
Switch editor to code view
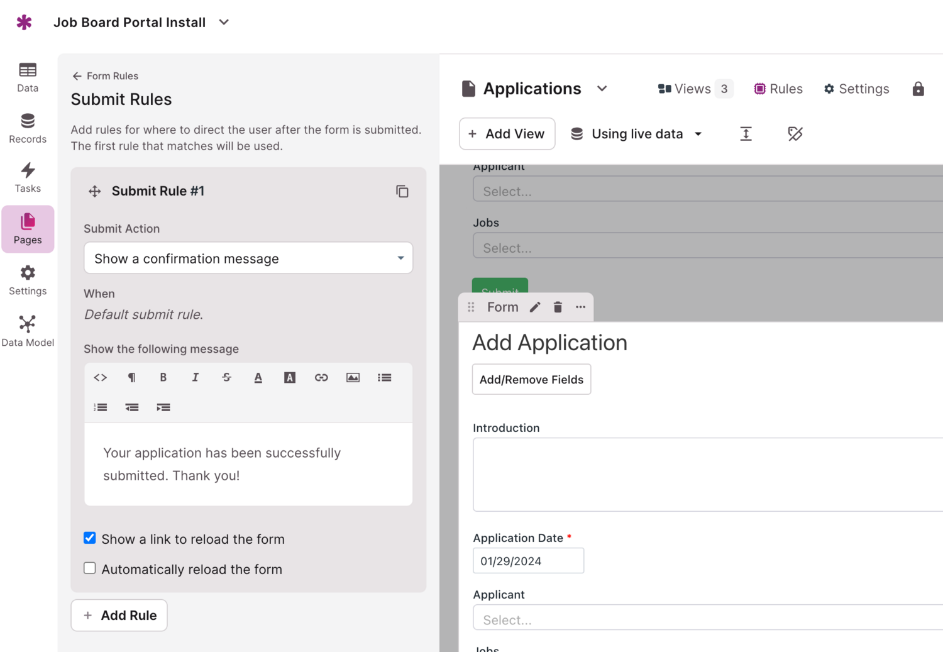(x=101, y=377)
